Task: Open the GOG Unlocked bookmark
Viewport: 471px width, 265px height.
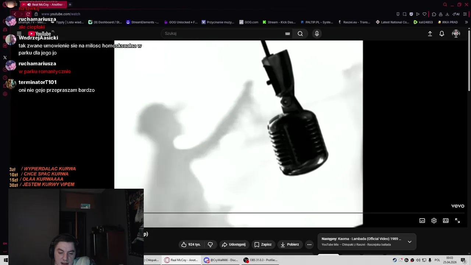Action: tap(181, 22)
